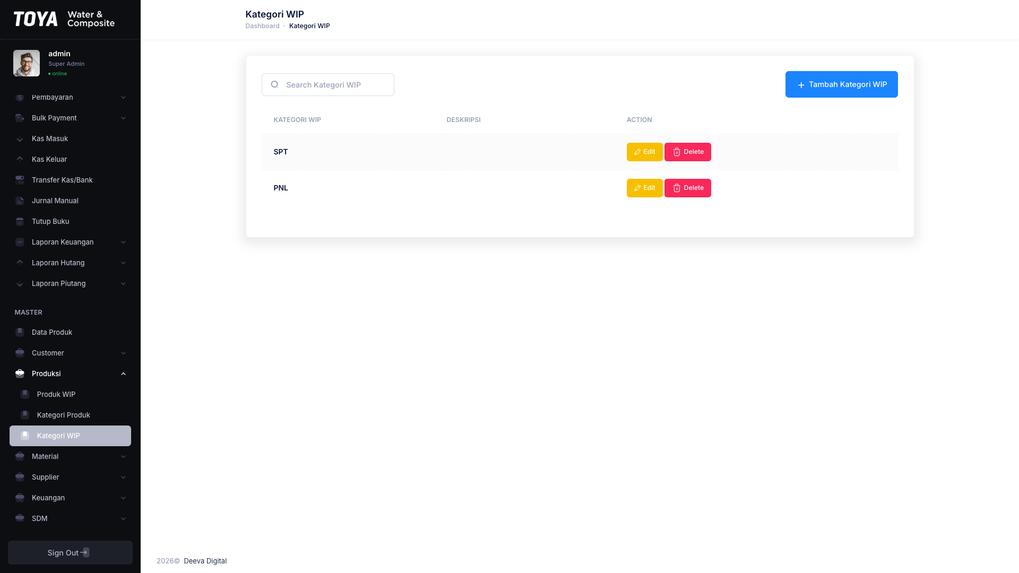1019x573 pixels.
Task: Expand the Laporan Hutang chevron
Action: [123, 263]
